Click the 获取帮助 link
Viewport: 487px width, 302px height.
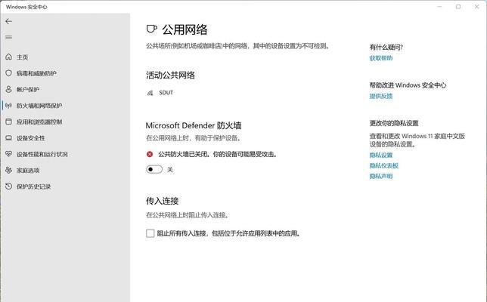click(381, 58)
